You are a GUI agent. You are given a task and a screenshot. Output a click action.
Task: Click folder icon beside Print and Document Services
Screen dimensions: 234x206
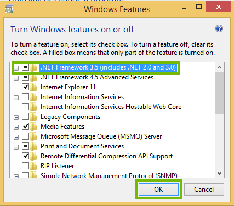tap(33, 146)
